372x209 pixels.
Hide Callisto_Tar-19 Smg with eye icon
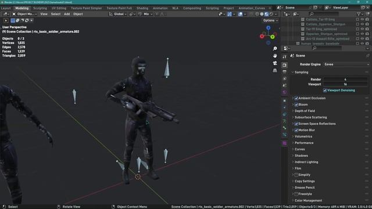point(362,19)
